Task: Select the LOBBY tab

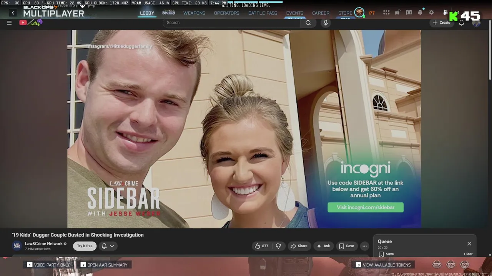Action: click(147, 13)
